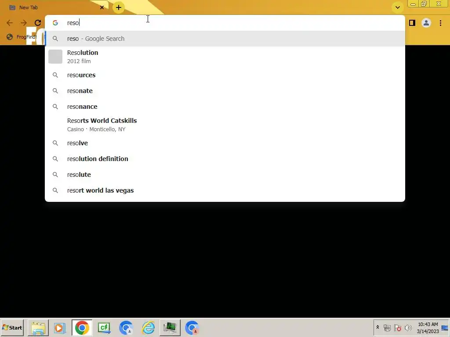Select the resolute suggestion
Image resolution: width=450 pixels, height=337 pixels.
pos(225,175)
